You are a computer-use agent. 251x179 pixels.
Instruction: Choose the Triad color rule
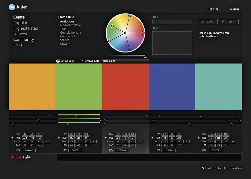click(x=63, y=29)
